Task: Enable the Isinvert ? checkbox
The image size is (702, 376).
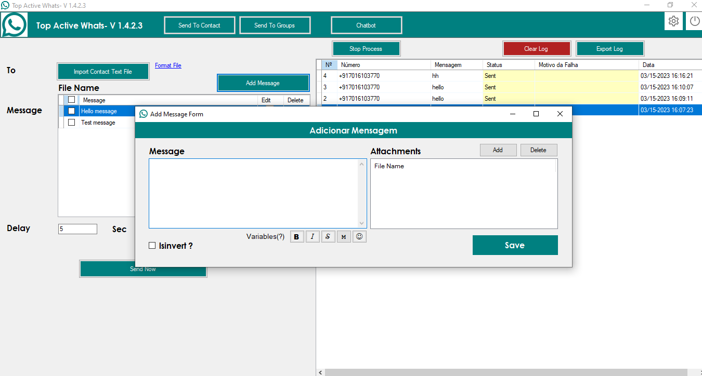Action: 152,246
